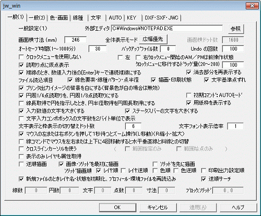Toggle the 広幅優先 display mode button
The height and width of the screenshot is (216, 261).
tap(153, 39)
